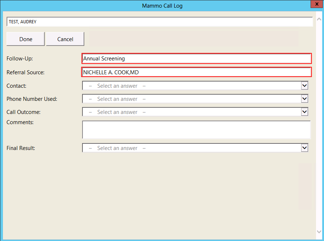Close the Mammo Call Log window

316,4
